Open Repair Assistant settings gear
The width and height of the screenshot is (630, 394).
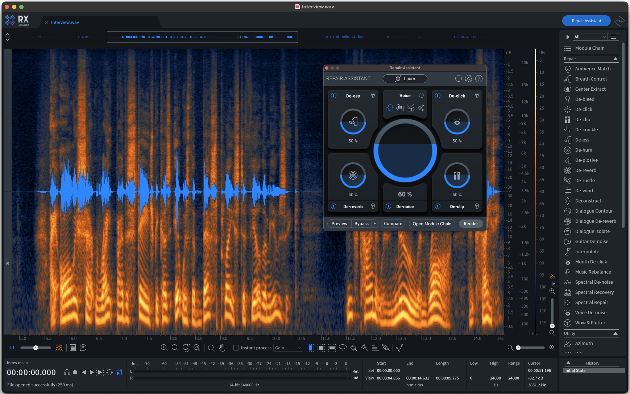tap(469, 79)
